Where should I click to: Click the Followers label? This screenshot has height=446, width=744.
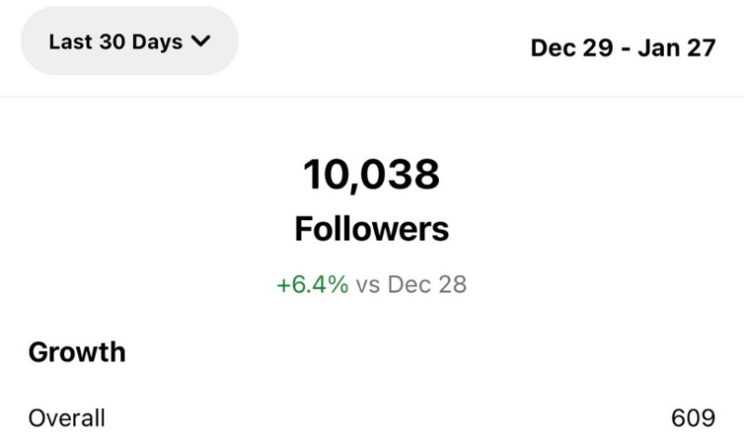pyautogui.click(x=371, y=229)
